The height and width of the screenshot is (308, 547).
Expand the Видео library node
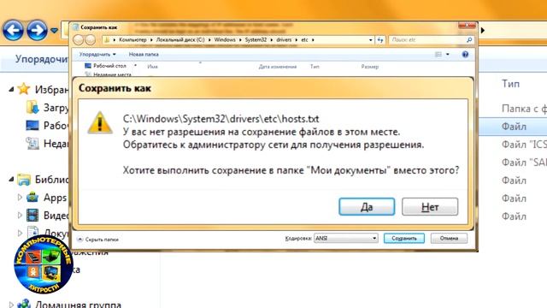[x=20, y=215]
